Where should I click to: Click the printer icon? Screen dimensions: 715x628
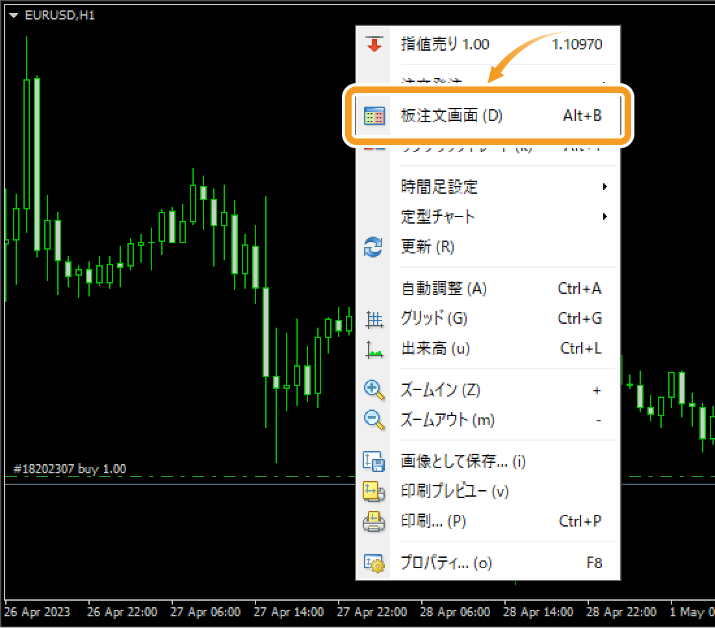pos(374,522)
